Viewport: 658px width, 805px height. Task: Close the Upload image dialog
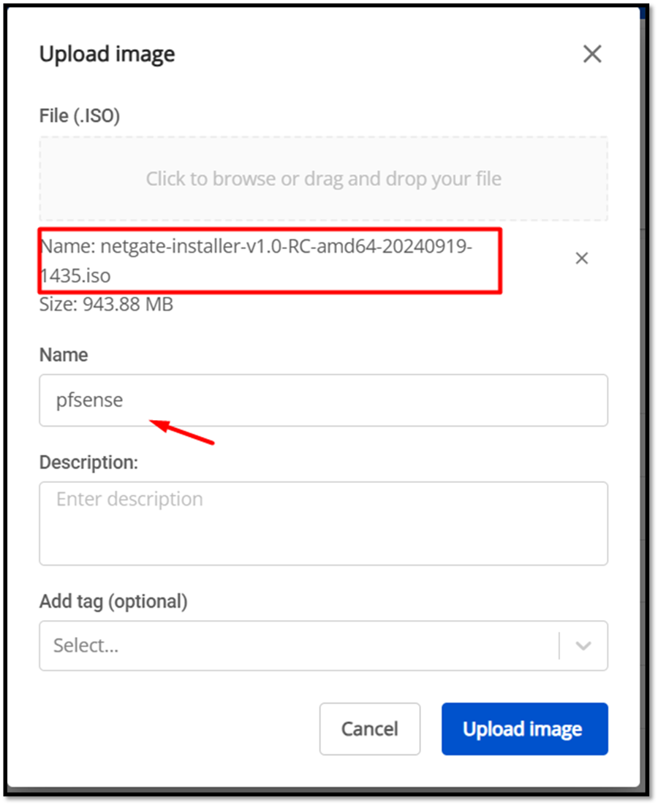click(591, 54)
